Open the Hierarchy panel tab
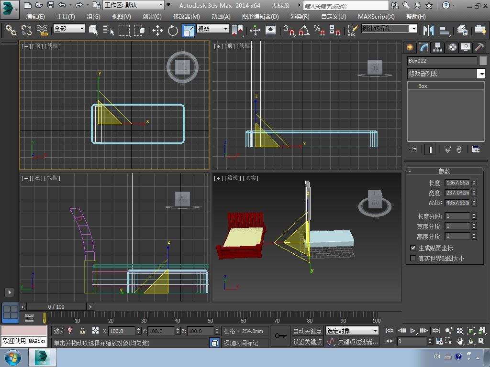This screenshot has height=367, width=490. pyautogui.click(x=437, y=47)
